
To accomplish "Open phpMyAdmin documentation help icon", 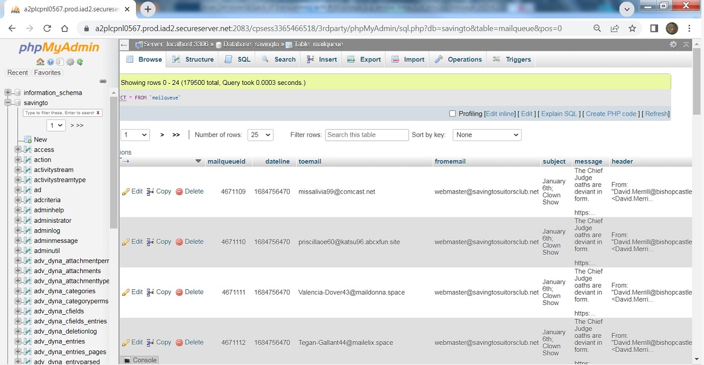I will pos(50,62).
